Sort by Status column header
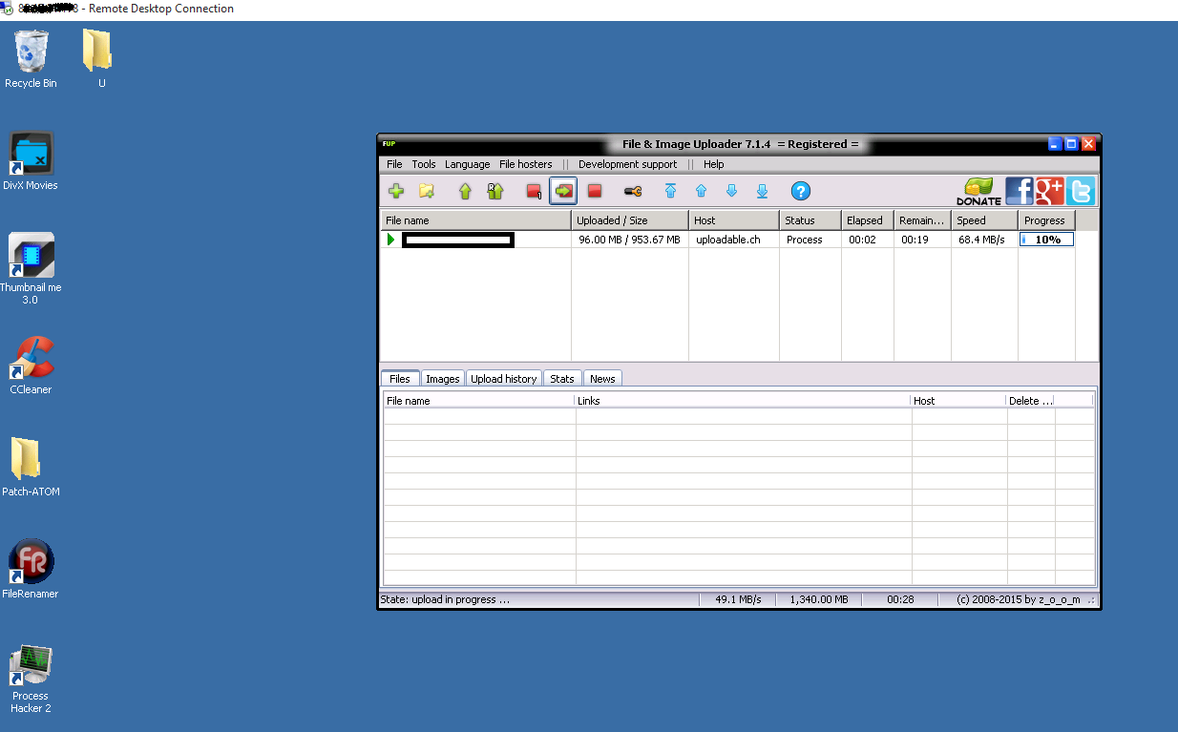1178x732 pixels. tap(810, 220)
